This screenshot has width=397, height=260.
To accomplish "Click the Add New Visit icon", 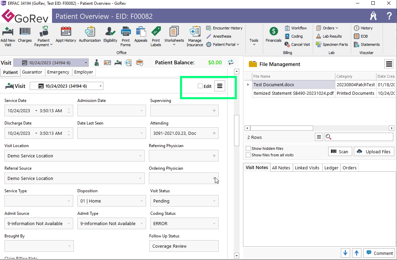I will click(8, 37).
